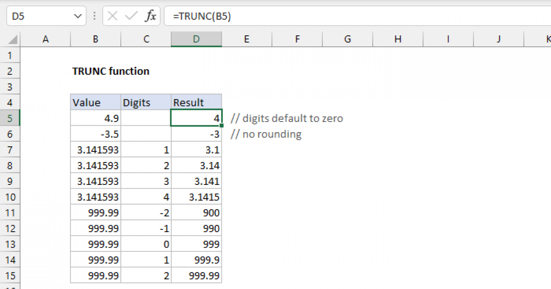Screen dimensions: 551x289
Task: Select column D header
Action: tap(196, 39)
